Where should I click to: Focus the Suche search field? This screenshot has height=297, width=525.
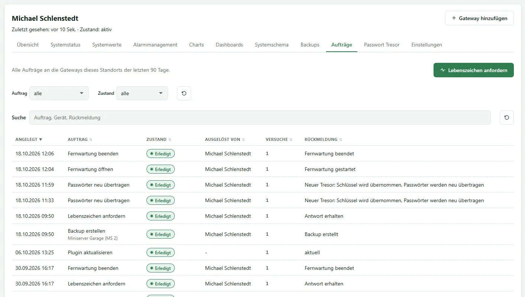point(260,117)
